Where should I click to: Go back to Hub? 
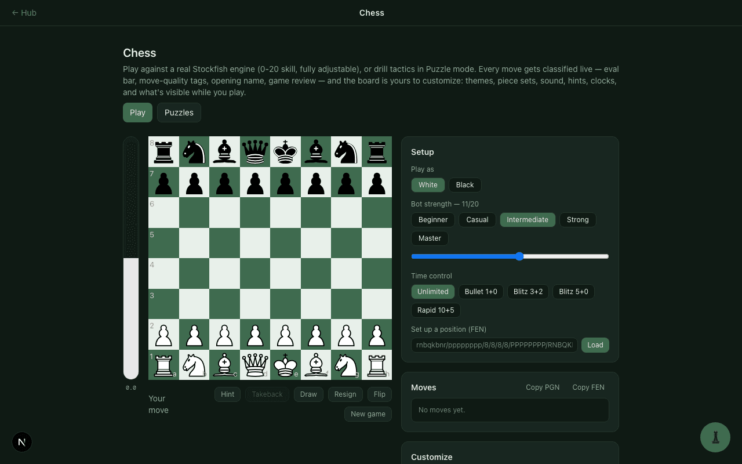[24, 13]
